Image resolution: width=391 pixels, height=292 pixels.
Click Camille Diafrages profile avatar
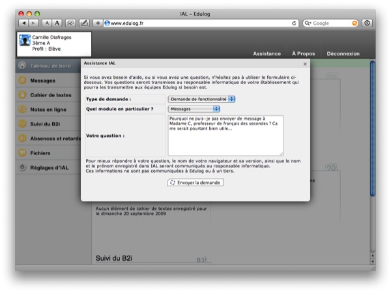24,41
